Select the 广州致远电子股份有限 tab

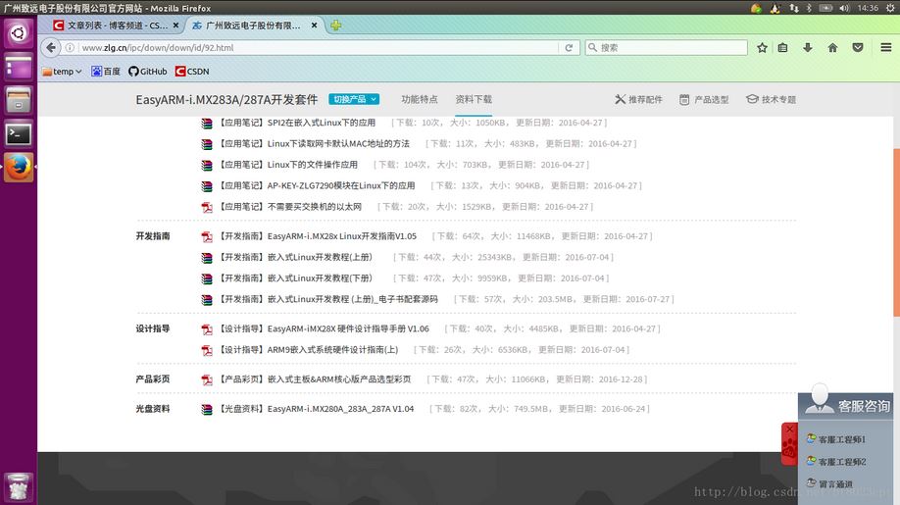253,25
